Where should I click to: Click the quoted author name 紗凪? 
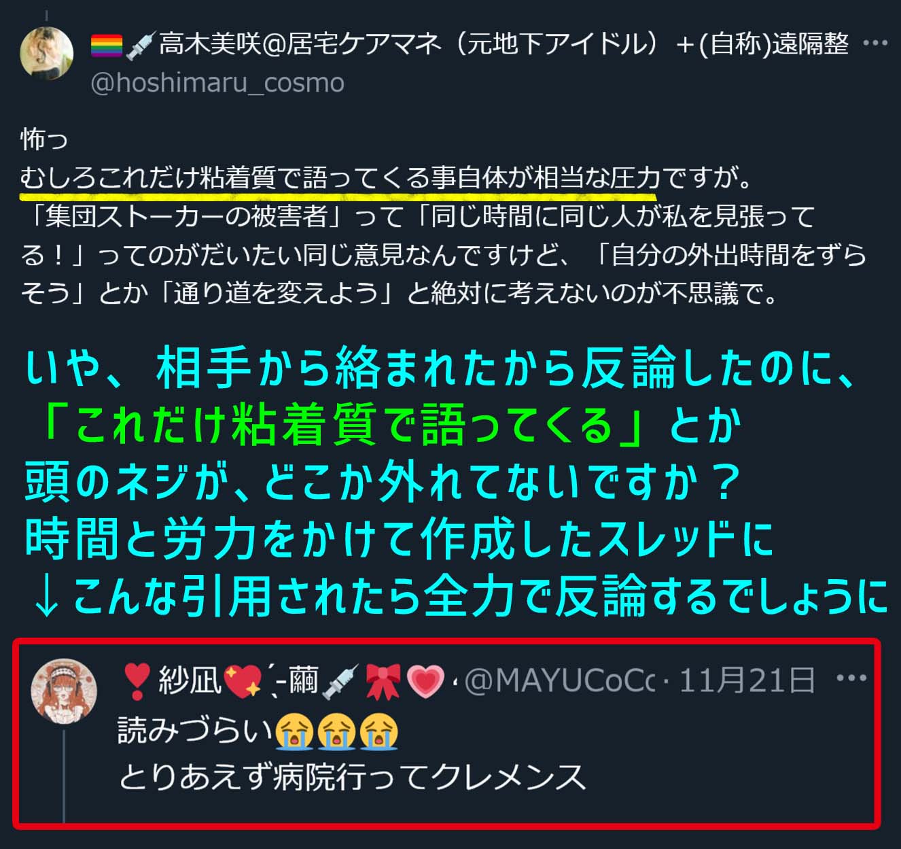click(190, 680)
